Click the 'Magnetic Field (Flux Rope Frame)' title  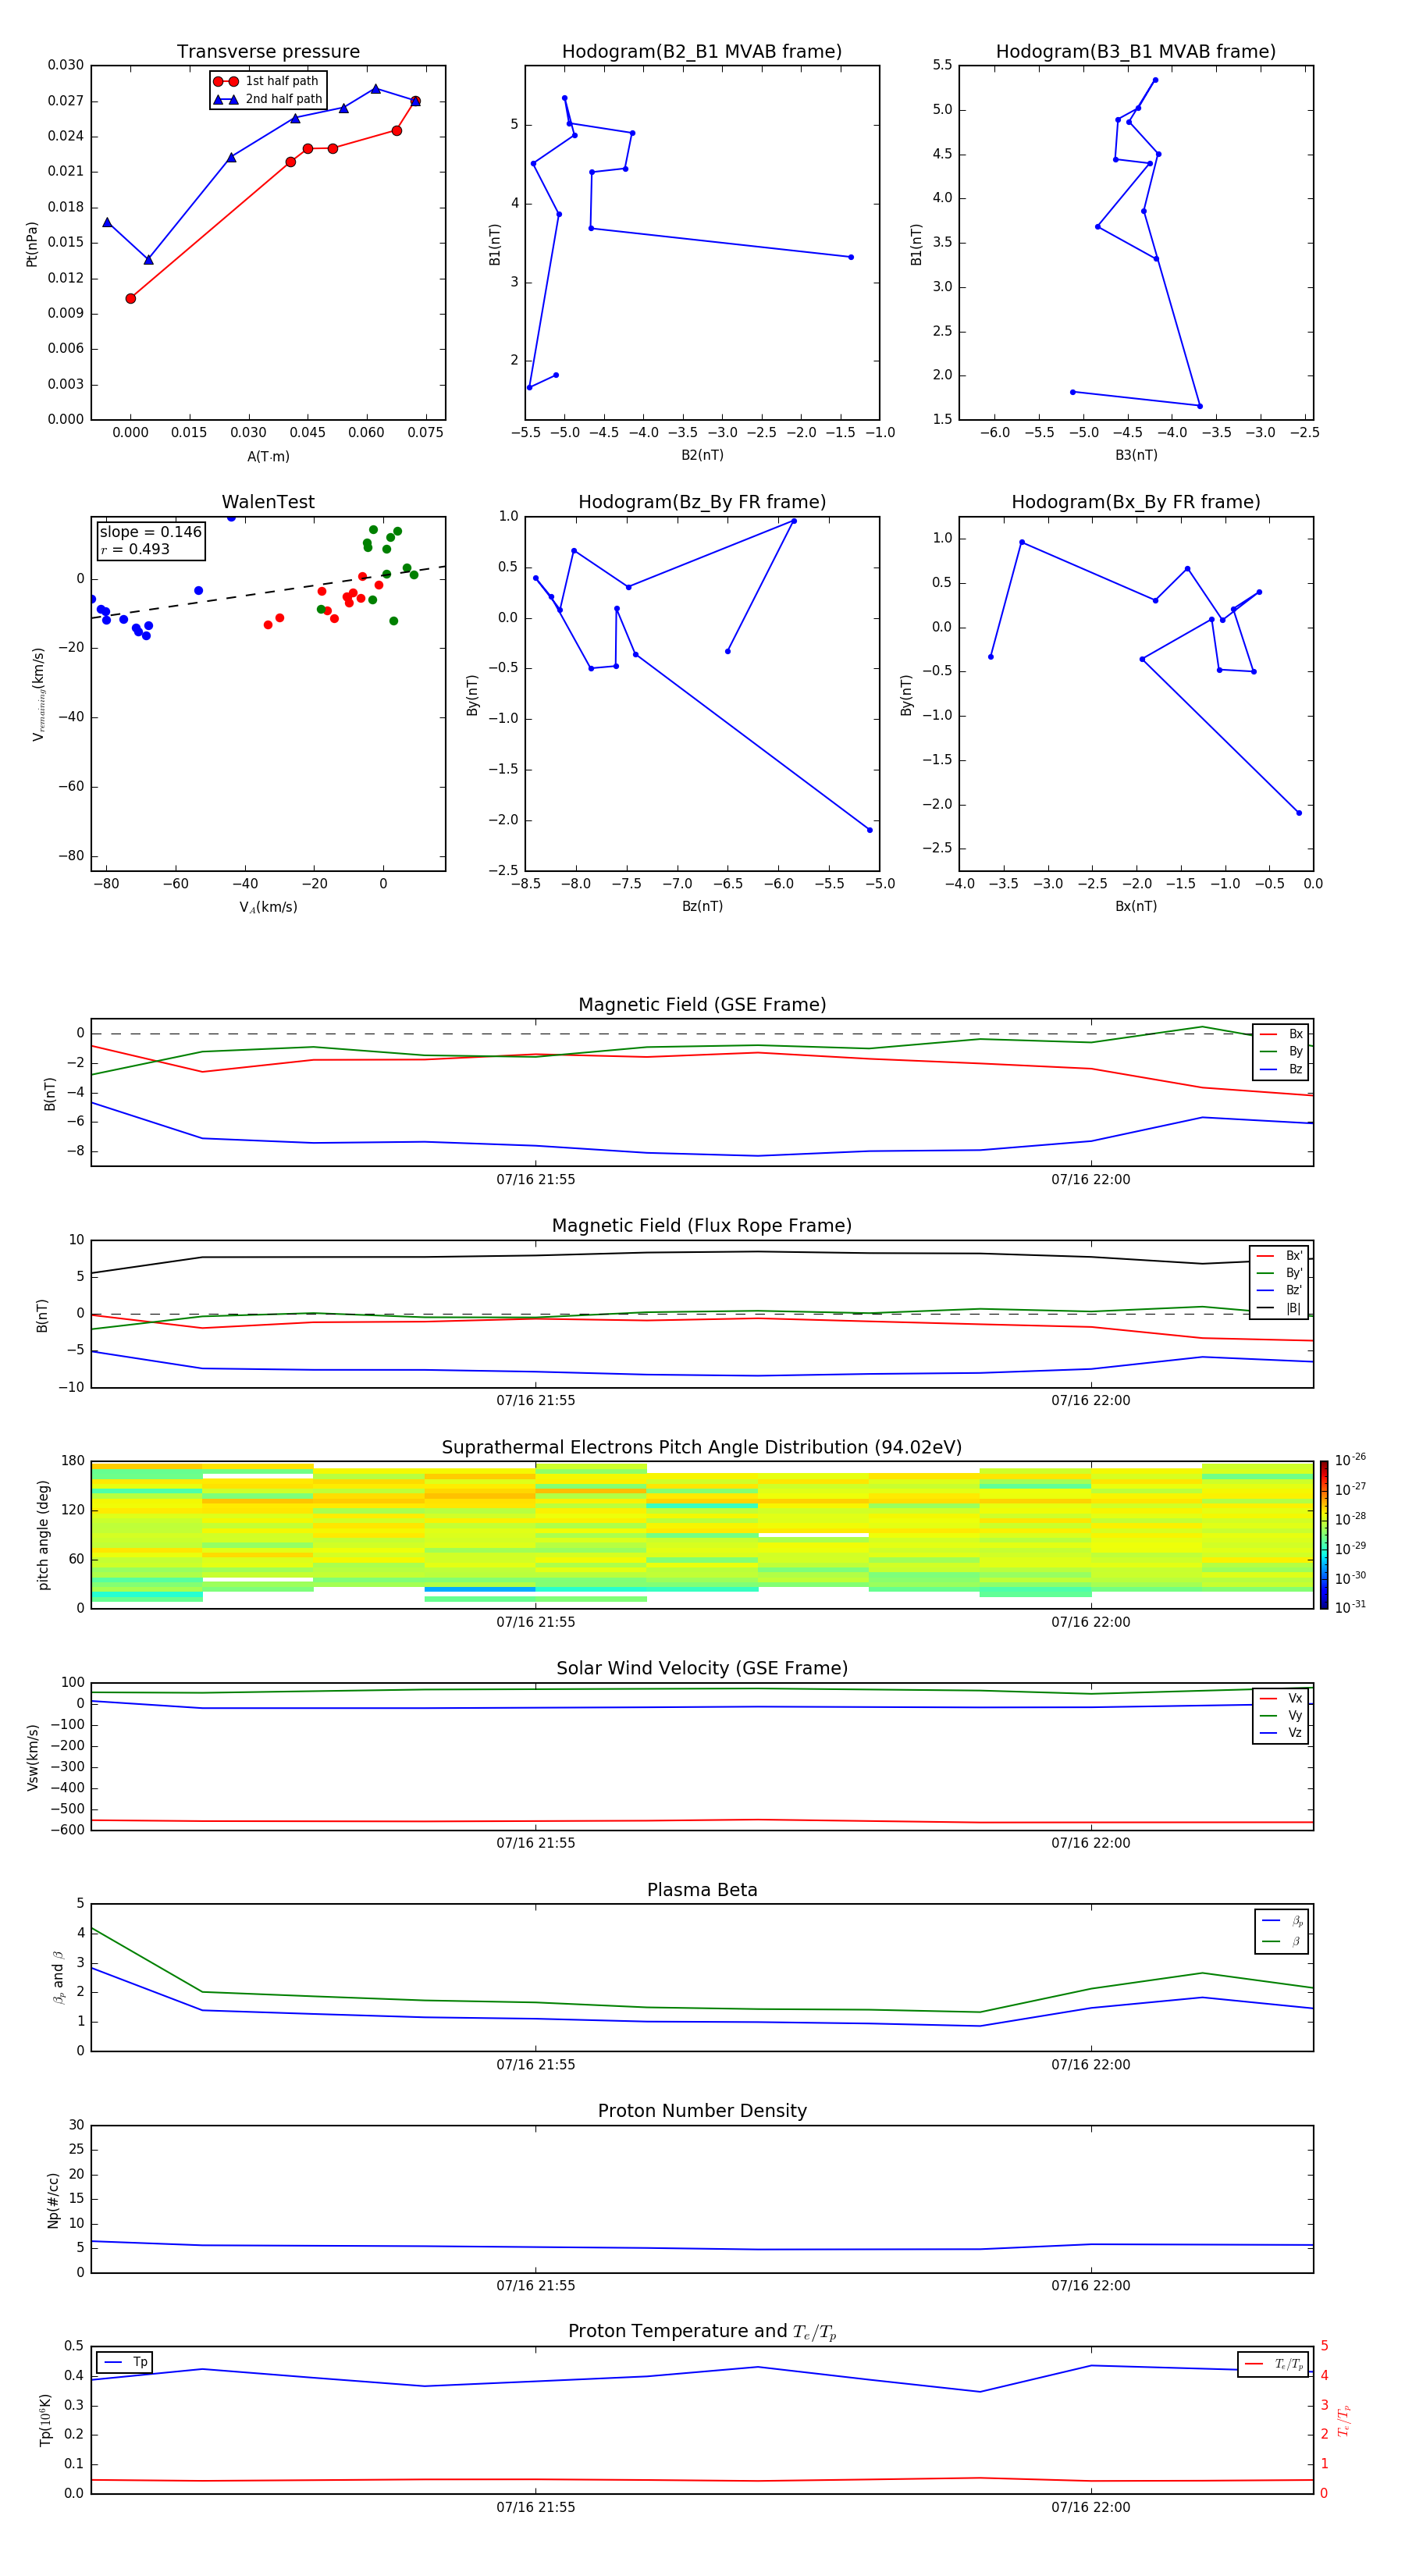point(702,1226)
